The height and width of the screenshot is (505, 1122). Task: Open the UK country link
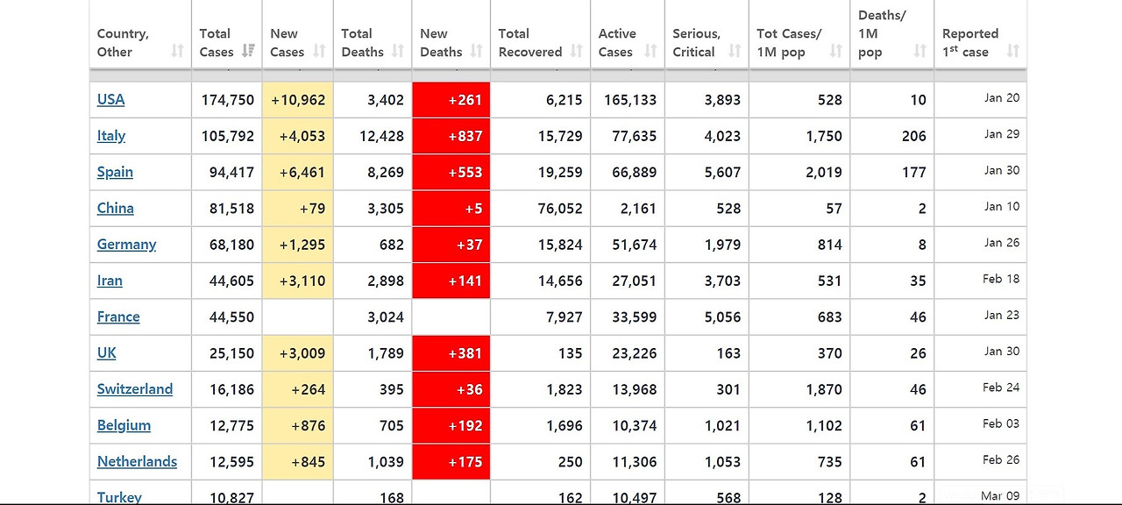(x=107, y=352)
